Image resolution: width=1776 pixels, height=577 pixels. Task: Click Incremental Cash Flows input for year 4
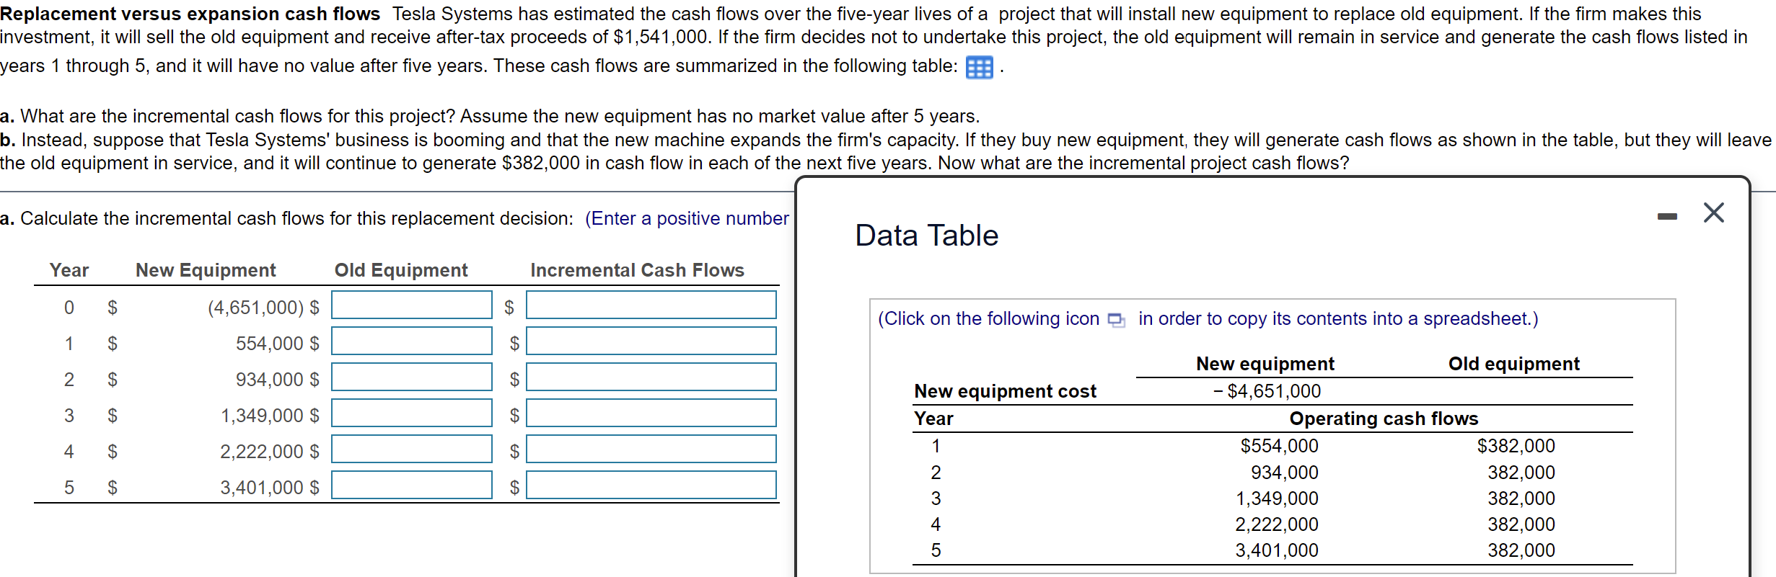pos(651,449)
